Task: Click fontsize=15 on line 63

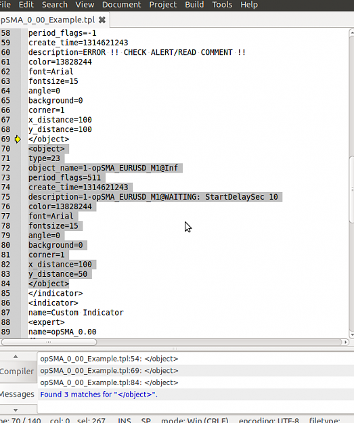Action: [x=53, y=81]
